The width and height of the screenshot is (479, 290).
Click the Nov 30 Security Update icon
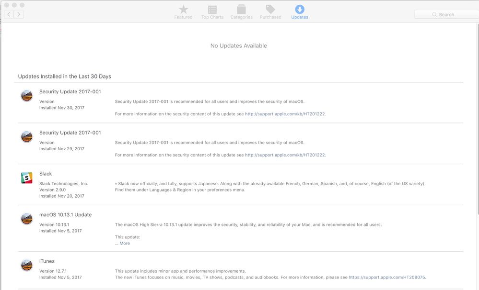point(27,96)
